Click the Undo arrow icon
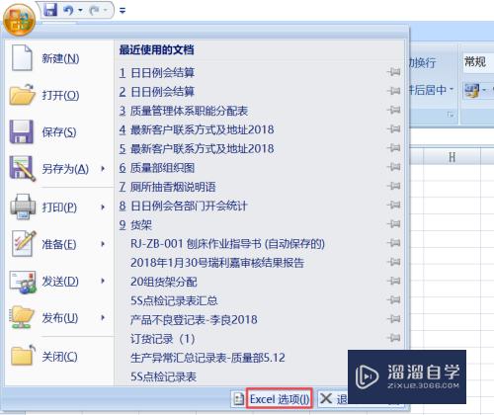Screen dimensions: 494x415 pos(68,10)
